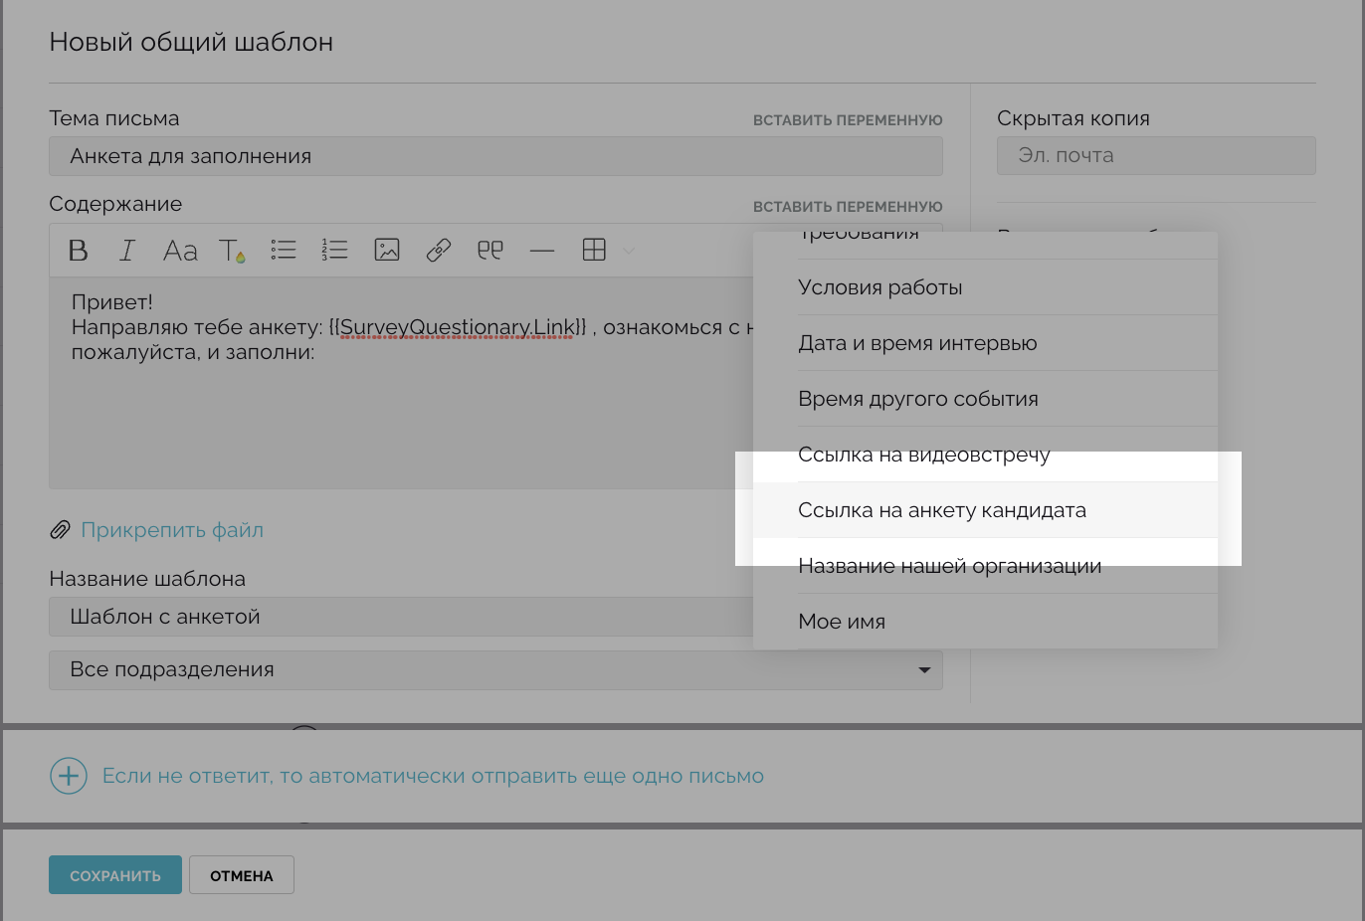Focus the Скрытая копия email field
The height and width of the screenshot is (921, 1365).
pos(1155,156)
